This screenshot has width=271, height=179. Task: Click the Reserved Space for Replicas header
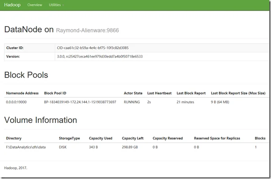218,138
